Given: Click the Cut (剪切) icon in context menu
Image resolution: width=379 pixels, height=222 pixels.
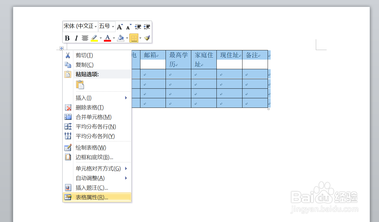Looking at the screenshot, I should click(68, 55).
